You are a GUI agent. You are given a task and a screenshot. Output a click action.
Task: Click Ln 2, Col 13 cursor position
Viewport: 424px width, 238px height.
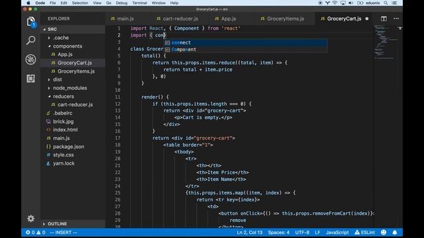coord(250,232)
